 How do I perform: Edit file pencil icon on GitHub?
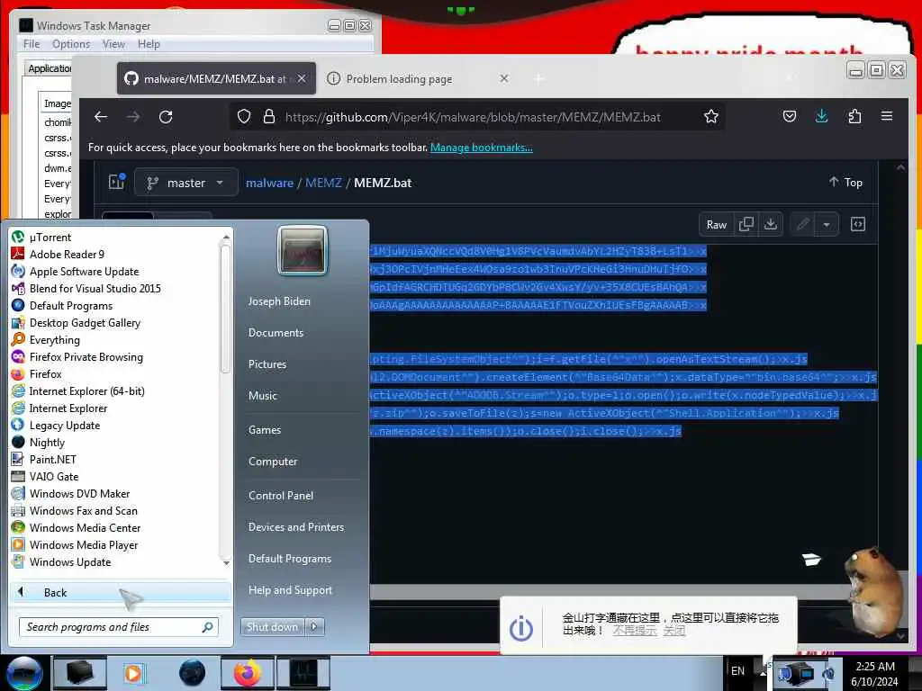pos(802,224)
